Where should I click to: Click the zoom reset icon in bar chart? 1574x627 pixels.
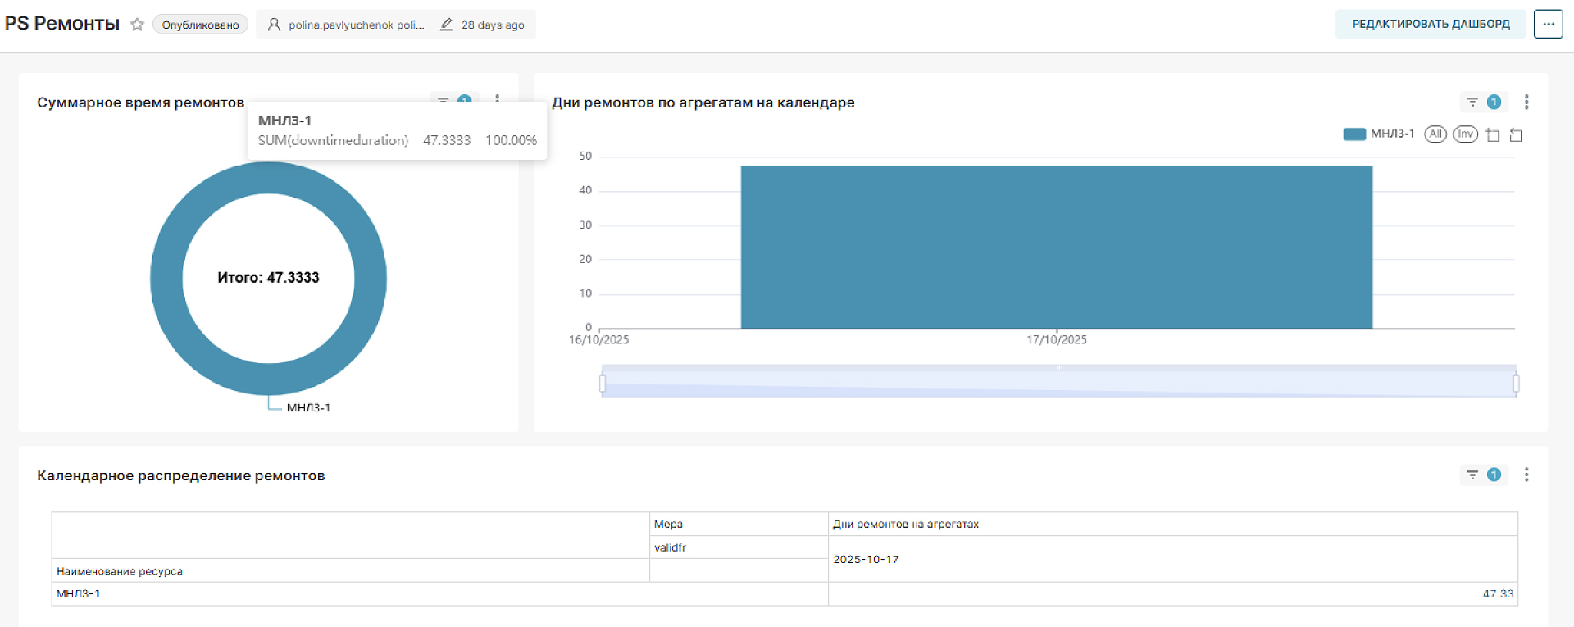(1516, 135)
